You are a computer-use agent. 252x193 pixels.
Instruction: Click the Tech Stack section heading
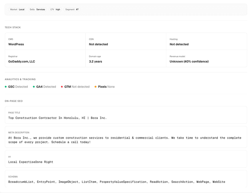point(13,27)
